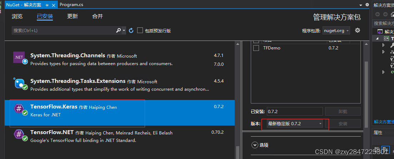Click the details panel scrollbar thumb

coord(366,95)
